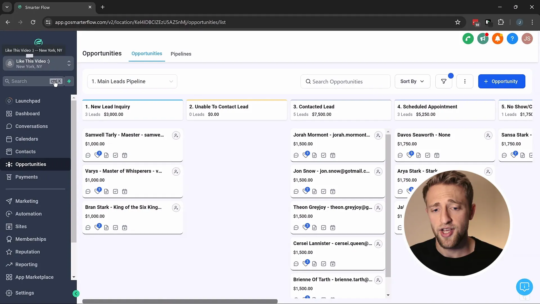This screenshot has width=540, height=304.
Task: Open conversation icon on Samwell Tarly card
Action: click(88, 155)
